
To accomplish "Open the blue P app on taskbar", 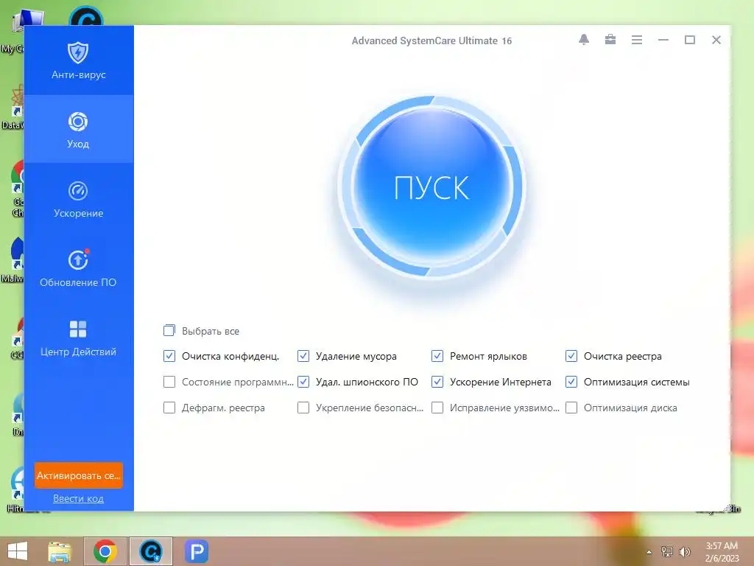I will tap(197, 551).
